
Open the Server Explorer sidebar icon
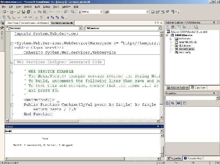pyautogui.click(x=2, y=23)
